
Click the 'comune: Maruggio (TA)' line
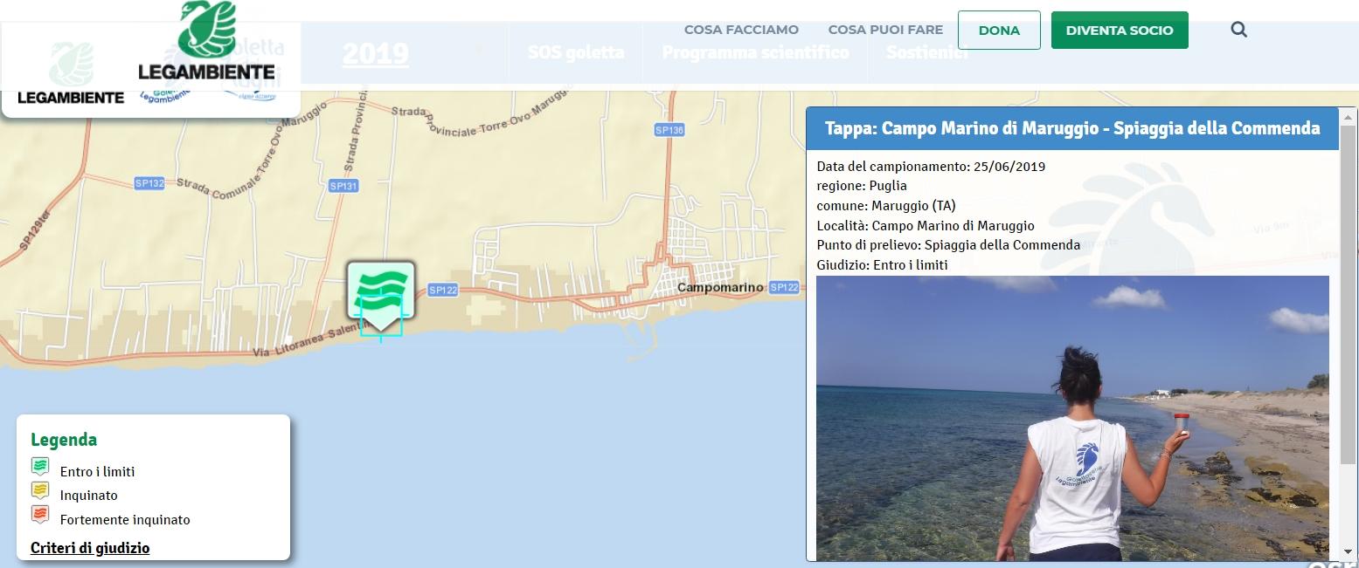pos(886,206)
